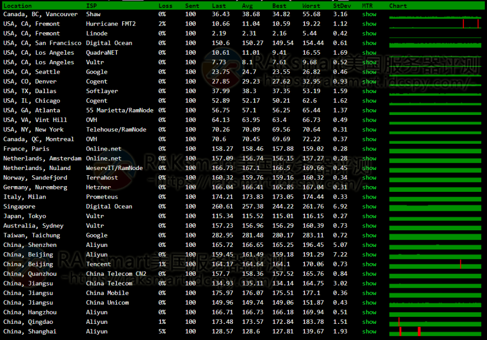
Task: Select the Hetzner ISP cell
Action: click(x=98, y=188)
